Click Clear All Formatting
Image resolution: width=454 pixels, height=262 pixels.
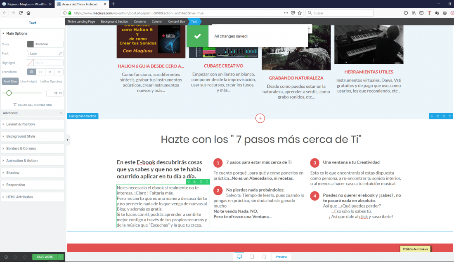click(x=33, y=105)
